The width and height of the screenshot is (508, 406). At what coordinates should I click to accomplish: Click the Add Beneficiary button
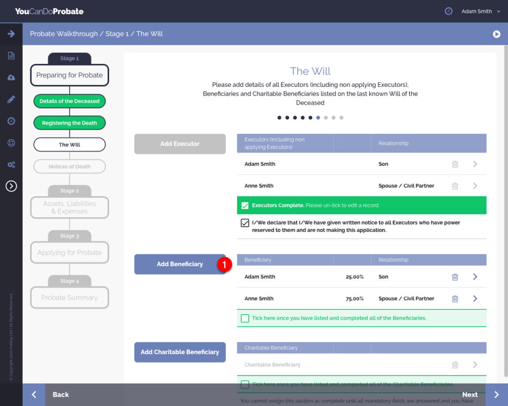[180, 264]
